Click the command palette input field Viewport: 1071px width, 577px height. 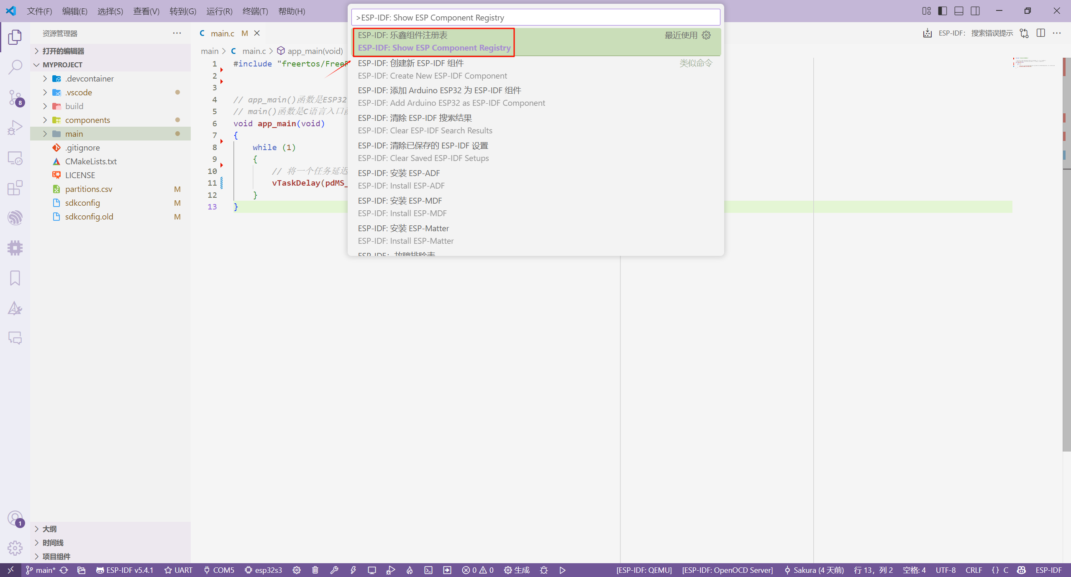[535, 18]
